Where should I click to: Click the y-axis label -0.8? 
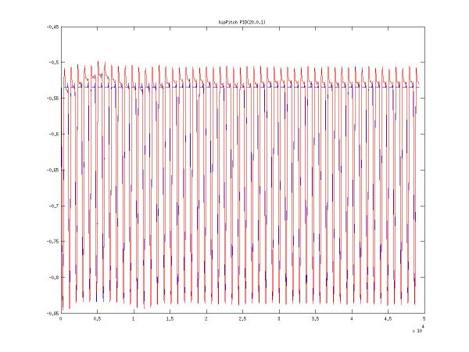pos(54,277)
